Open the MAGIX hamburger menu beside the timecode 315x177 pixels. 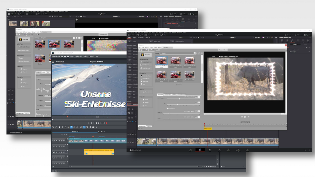(x=53, y=62)
